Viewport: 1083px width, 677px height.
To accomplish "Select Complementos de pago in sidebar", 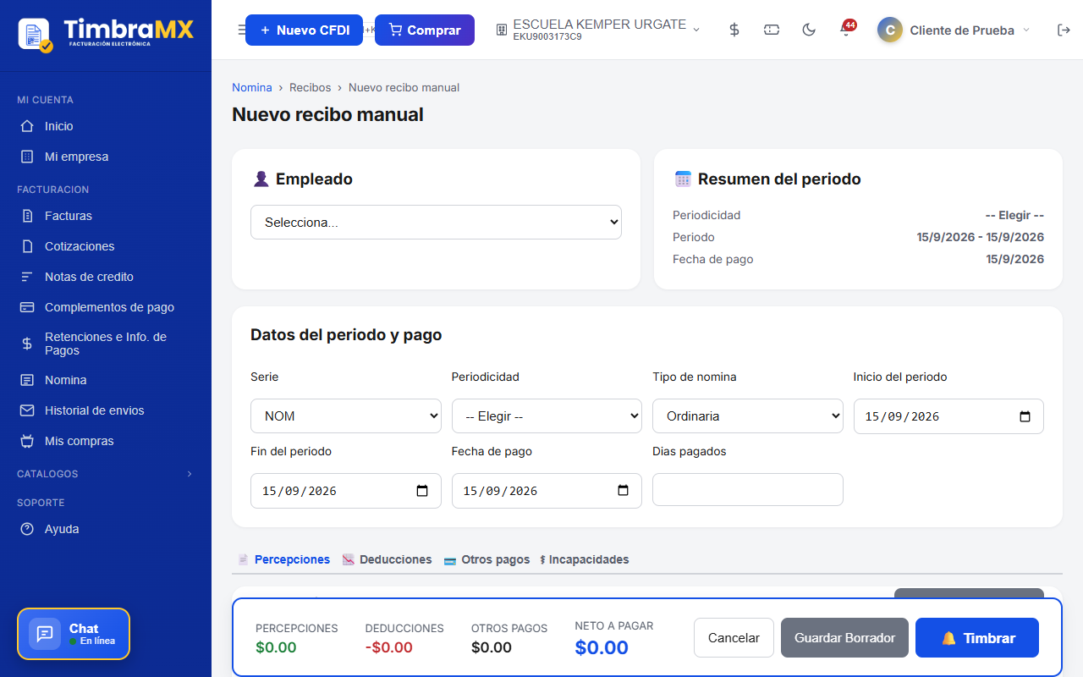I will [x=106, y=307].
